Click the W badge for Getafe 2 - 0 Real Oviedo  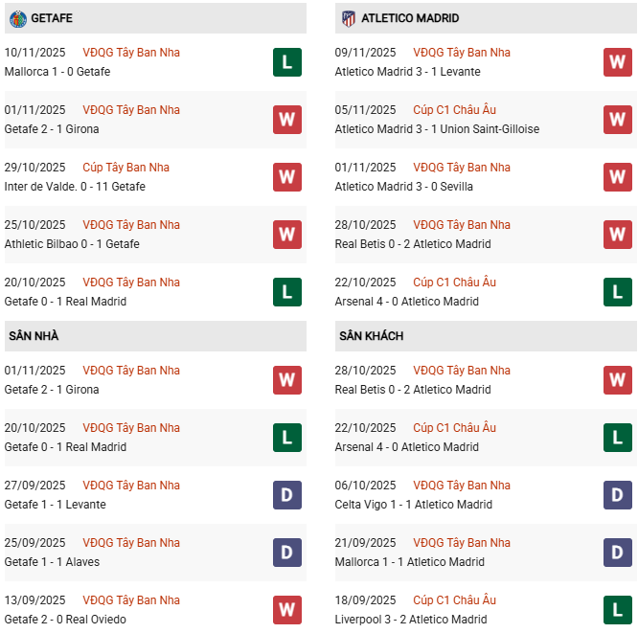pyautogui.click(x=286, y=610)
